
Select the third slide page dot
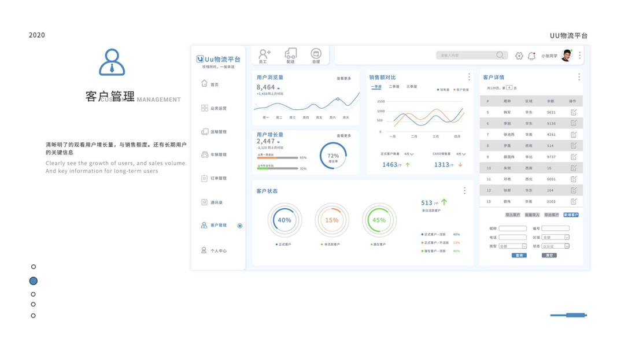34,294
